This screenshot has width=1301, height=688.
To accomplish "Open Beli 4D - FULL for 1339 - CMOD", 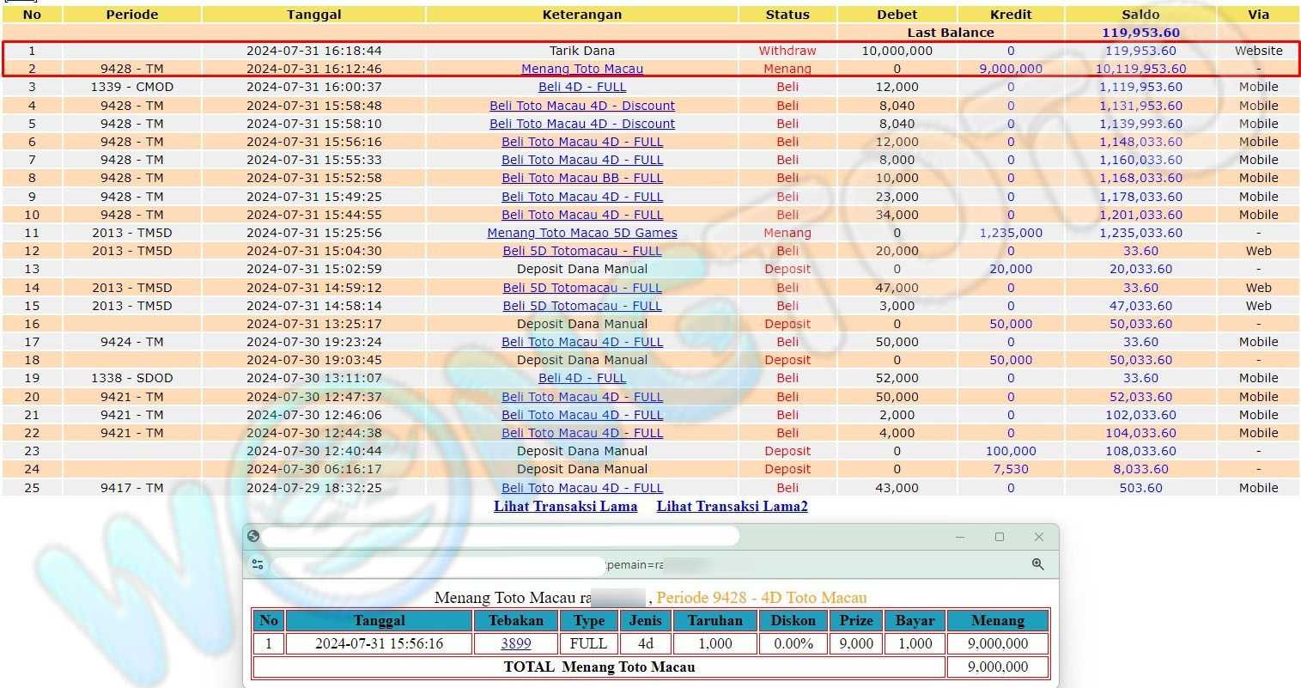I will (581, 87).
